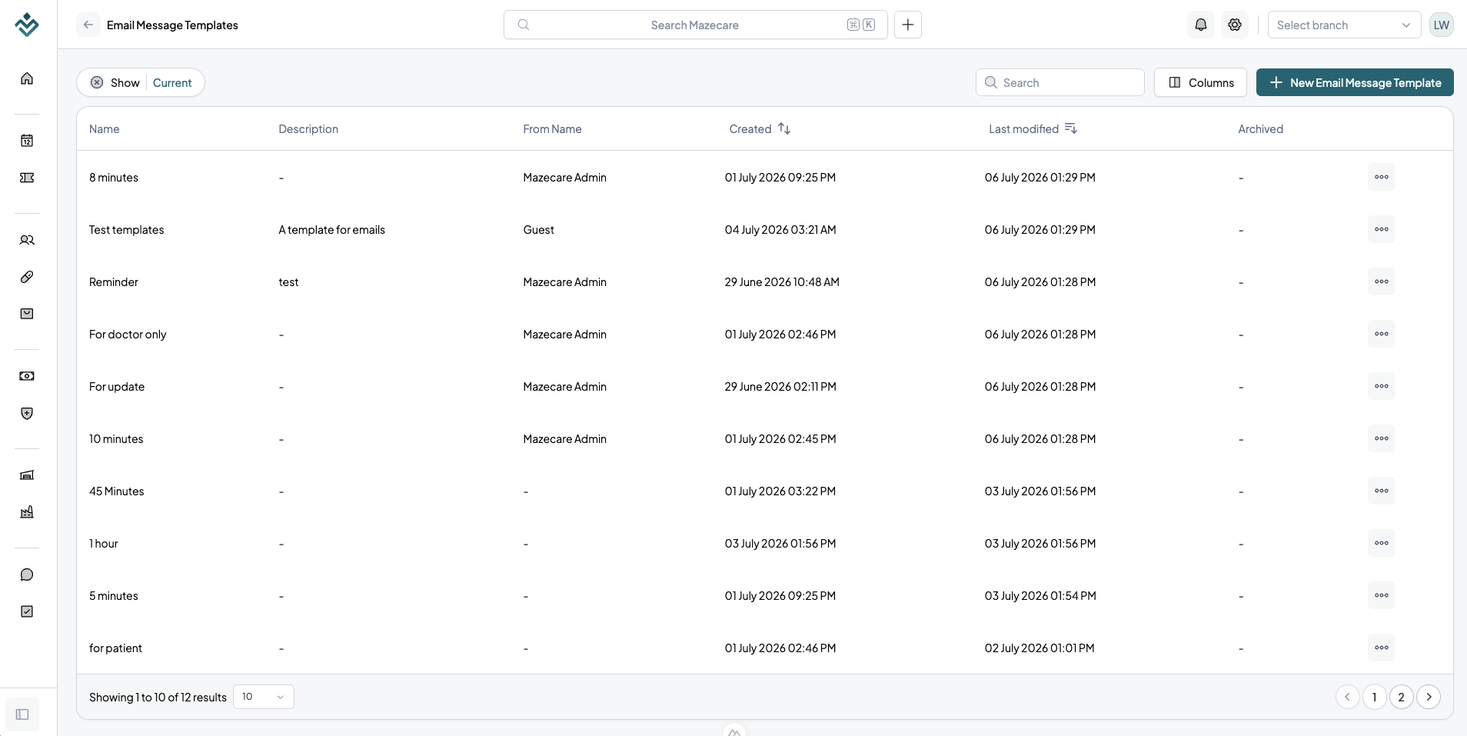Open the Columns chooser button

(1200, 82)
